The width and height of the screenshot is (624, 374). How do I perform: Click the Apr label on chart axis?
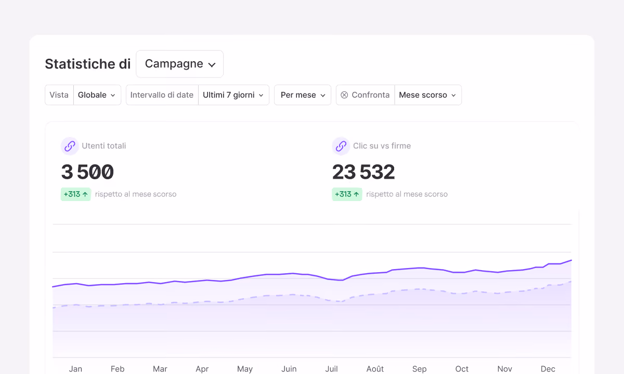[202, 369]
